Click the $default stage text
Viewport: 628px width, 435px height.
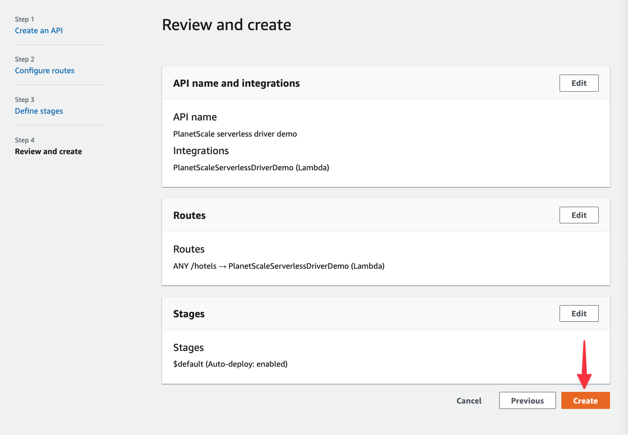point(230,364)
